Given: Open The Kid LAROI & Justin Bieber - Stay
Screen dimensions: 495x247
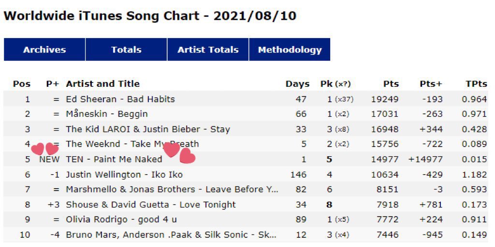Looking at the screenshot, I should coord(148,129).
